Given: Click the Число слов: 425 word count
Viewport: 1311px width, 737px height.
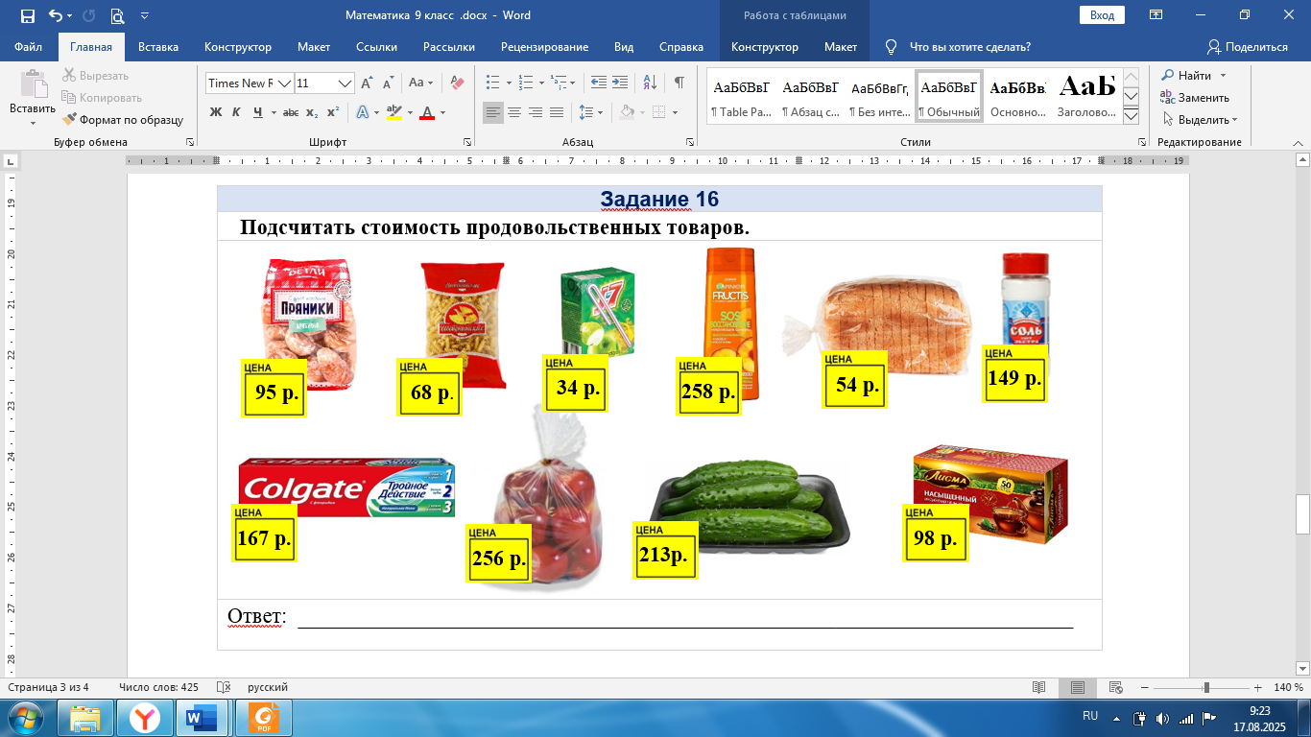Looking at the screenshot, I should [x=158, y=688].
